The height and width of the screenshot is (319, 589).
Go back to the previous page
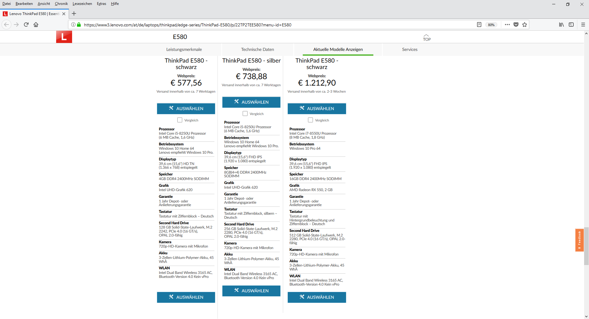[x=6, y=25]
